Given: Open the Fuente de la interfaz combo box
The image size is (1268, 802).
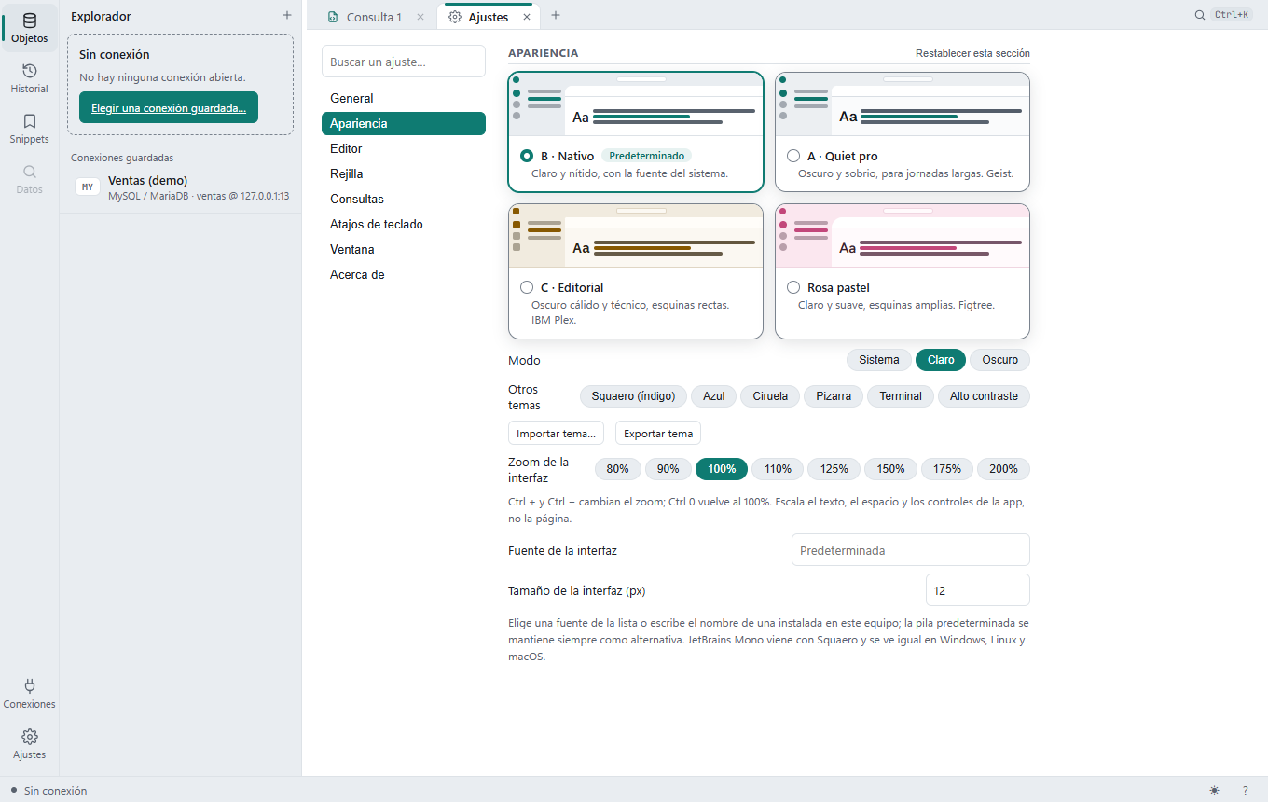Looking at the screenshot, I should [911, 550].
